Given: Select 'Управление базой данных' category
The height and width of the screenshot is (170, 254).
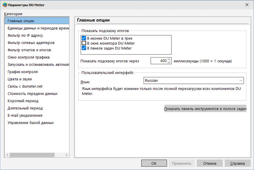Looking at the screenshot, I should [x=31, y=122].
